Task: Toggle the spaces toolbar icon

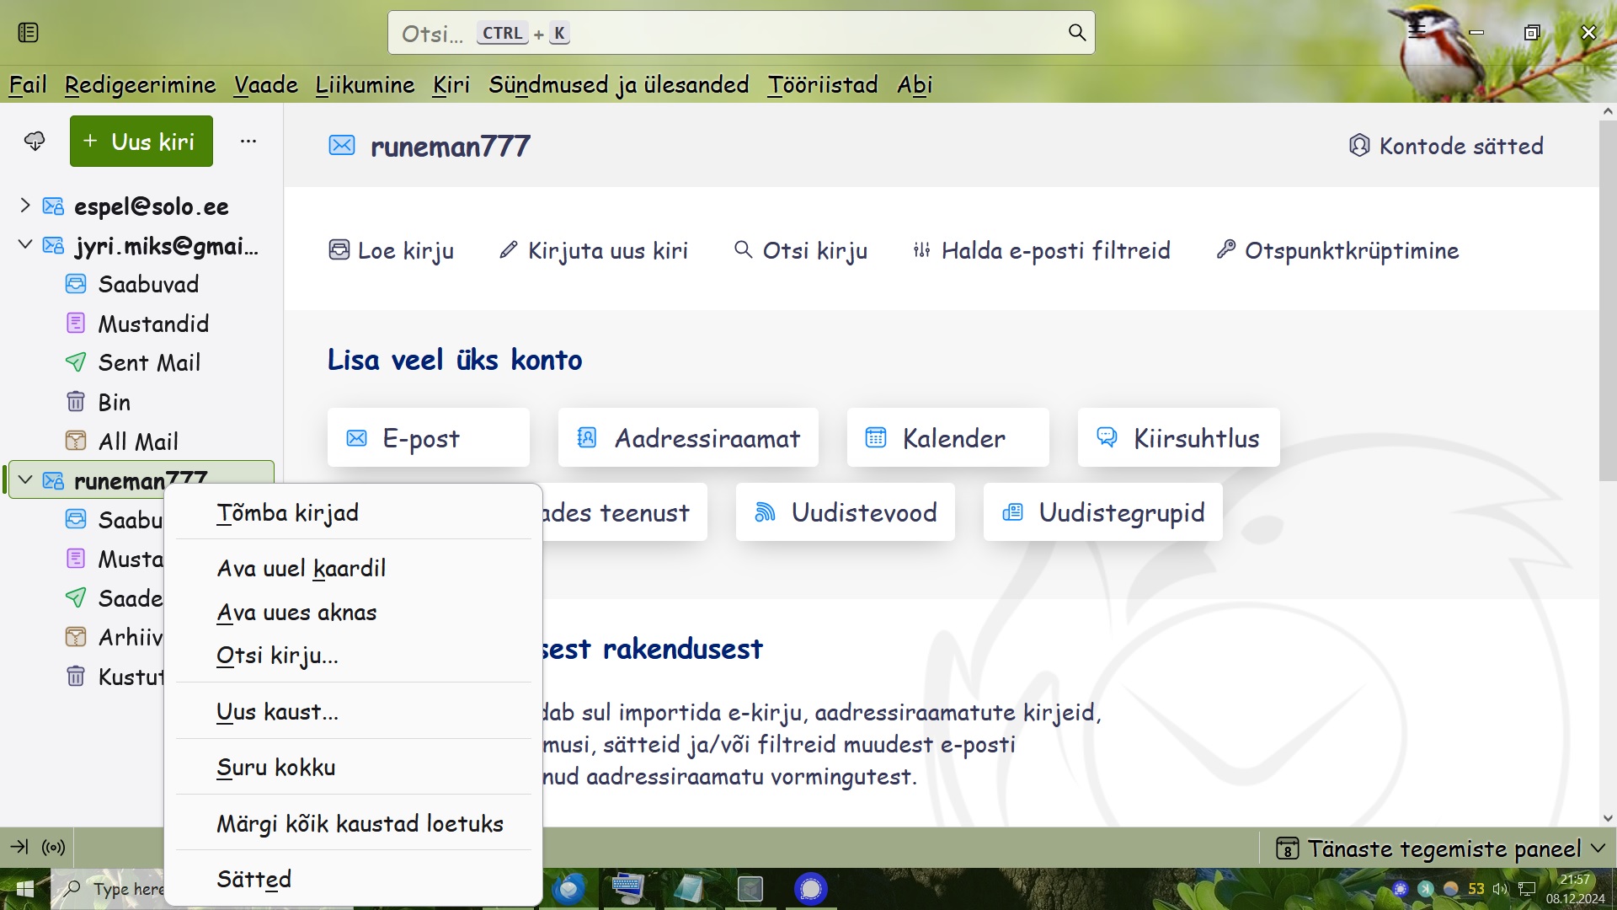Action: [x=28, y=33]
